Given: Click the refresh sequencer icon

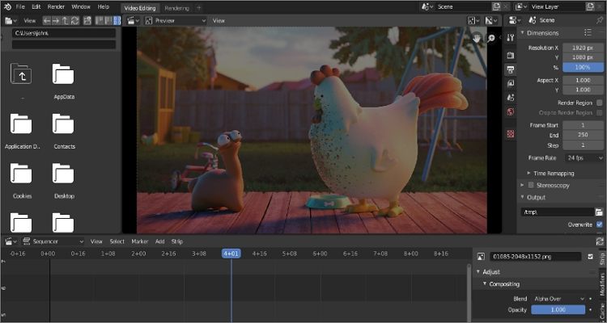Looking at the screenshot, I should (x=600, y=241).
